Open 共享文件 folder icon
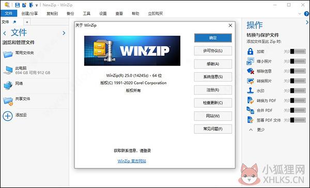The width and height of the screenshot is (310, 188). click(8, 101)
